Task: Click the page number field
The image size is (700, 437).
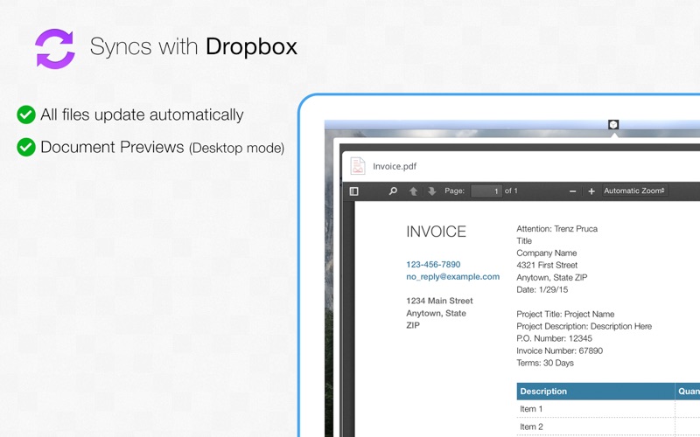Action: tap(486, 191)
